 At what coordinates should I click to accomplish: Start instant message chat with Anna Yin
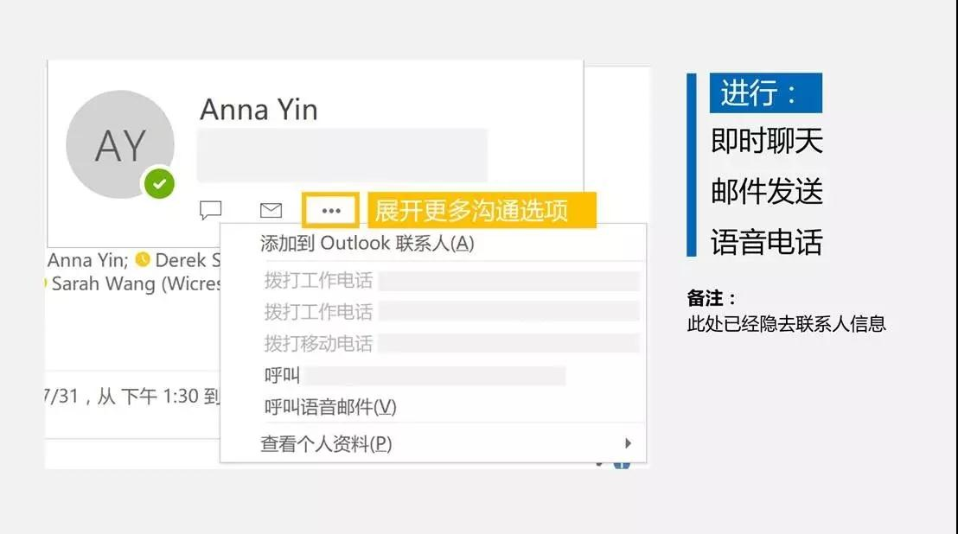[x=211, y=210]
